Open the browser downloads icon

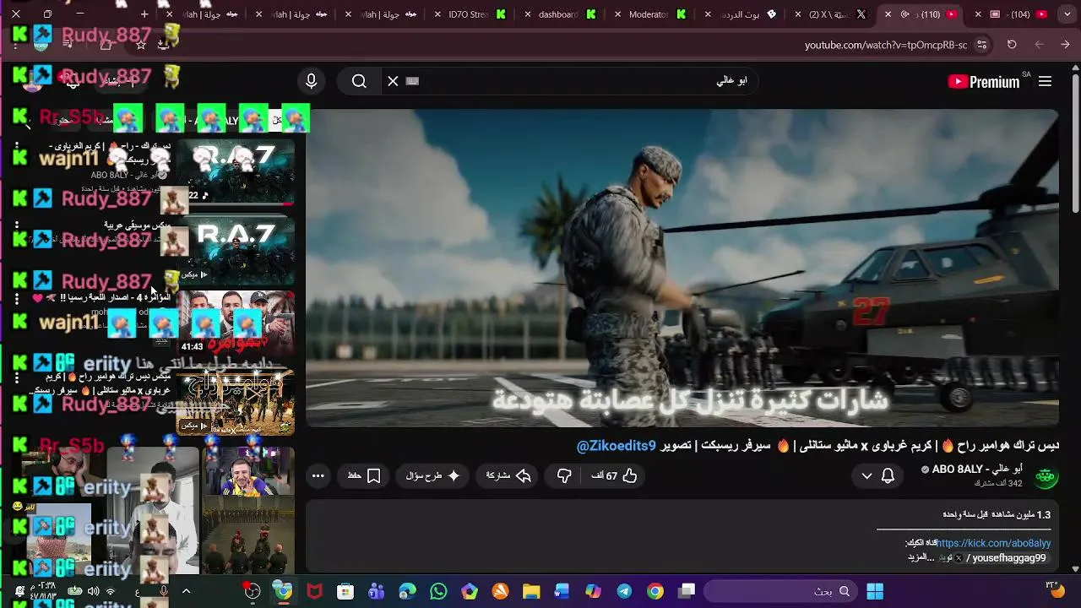(x=163, y=45)
